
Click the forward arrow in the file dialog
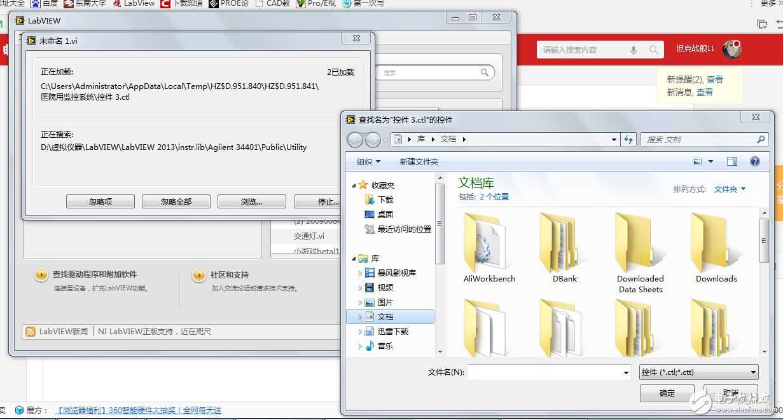coord(373,139)
